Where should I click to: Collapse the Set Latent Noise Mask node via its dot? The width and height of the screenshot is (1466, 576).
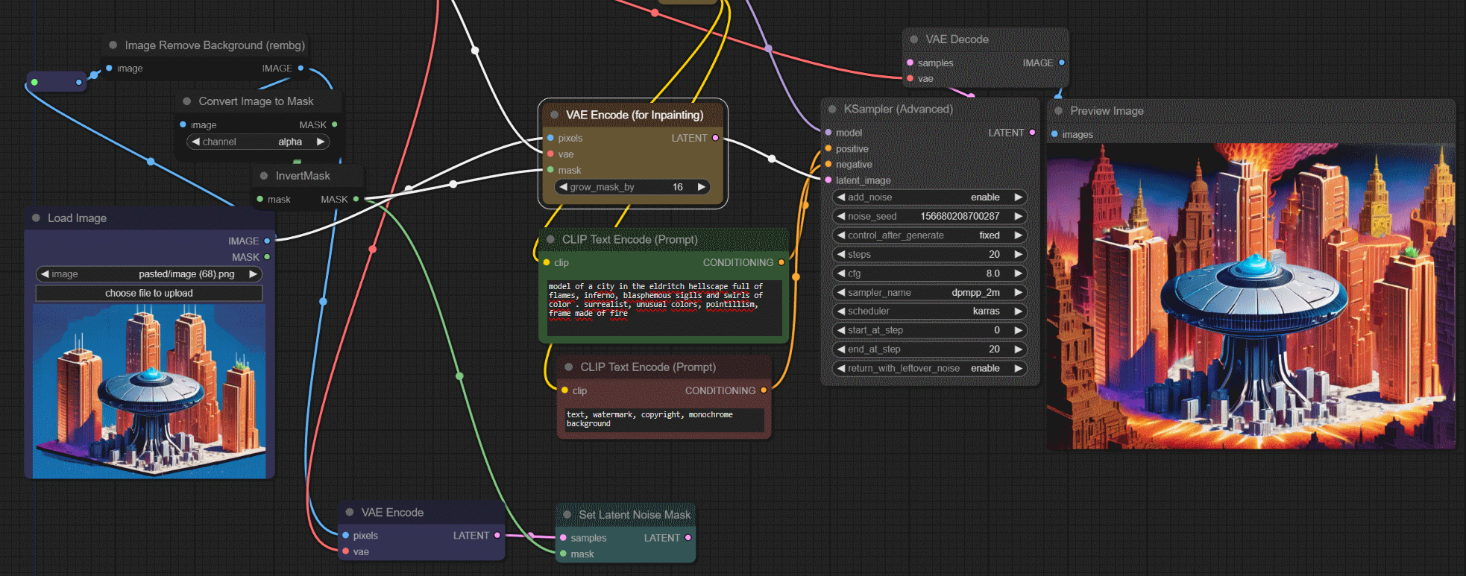[567, 515]
